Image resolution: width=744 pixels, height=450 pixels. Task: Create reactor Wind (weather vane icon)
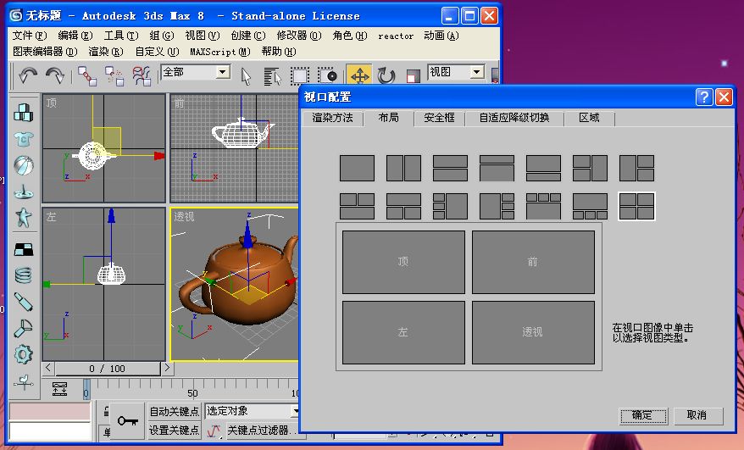(23, 381)
